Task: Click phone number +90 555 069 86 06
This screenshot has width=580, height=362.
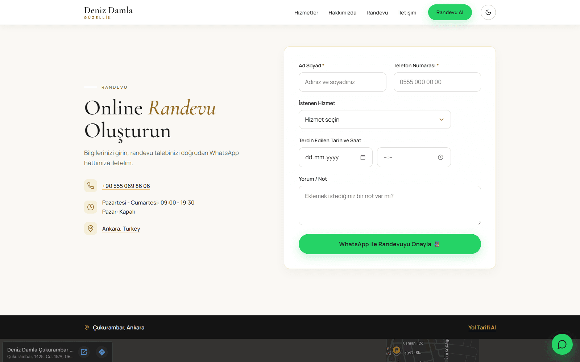Action: coord(126,186)
